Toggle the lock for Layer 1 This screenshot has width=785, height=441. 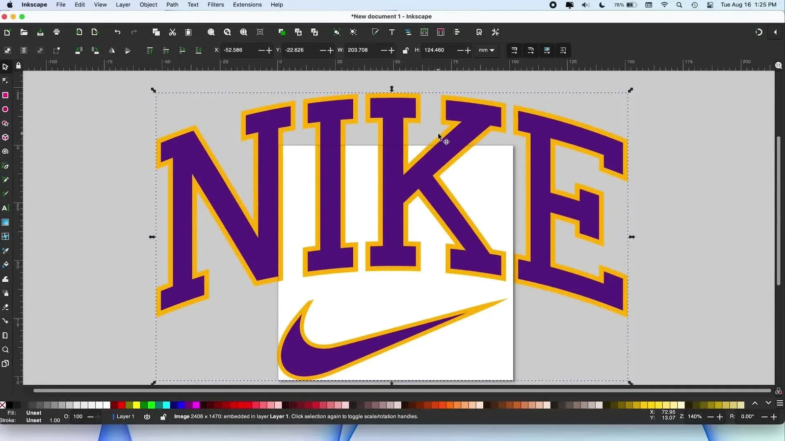[x=163, y=416]
